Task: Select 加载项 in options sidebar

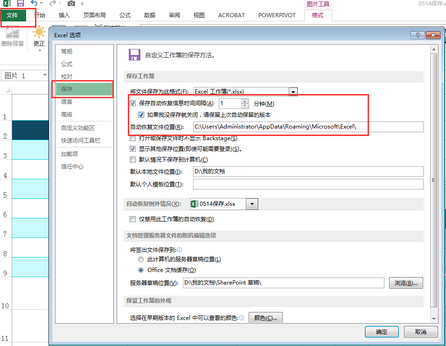Action: pos(84,154)
